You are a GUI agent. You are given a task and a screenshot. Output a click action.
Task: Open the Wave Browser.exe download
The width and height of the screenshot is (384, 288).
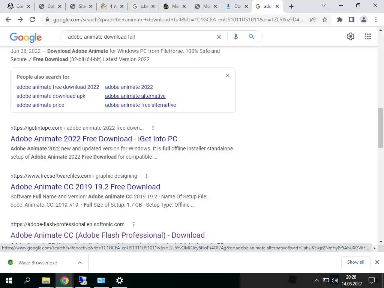pyautogui.click(x=37, y=262)
